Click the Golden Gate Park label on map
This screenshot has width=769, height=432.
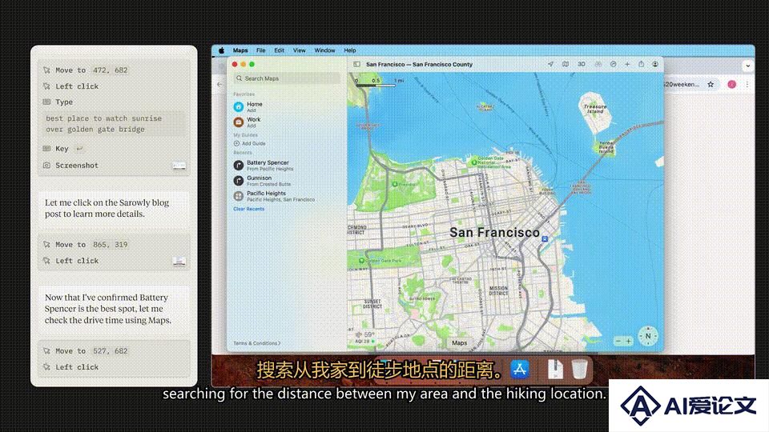[384, 261]
